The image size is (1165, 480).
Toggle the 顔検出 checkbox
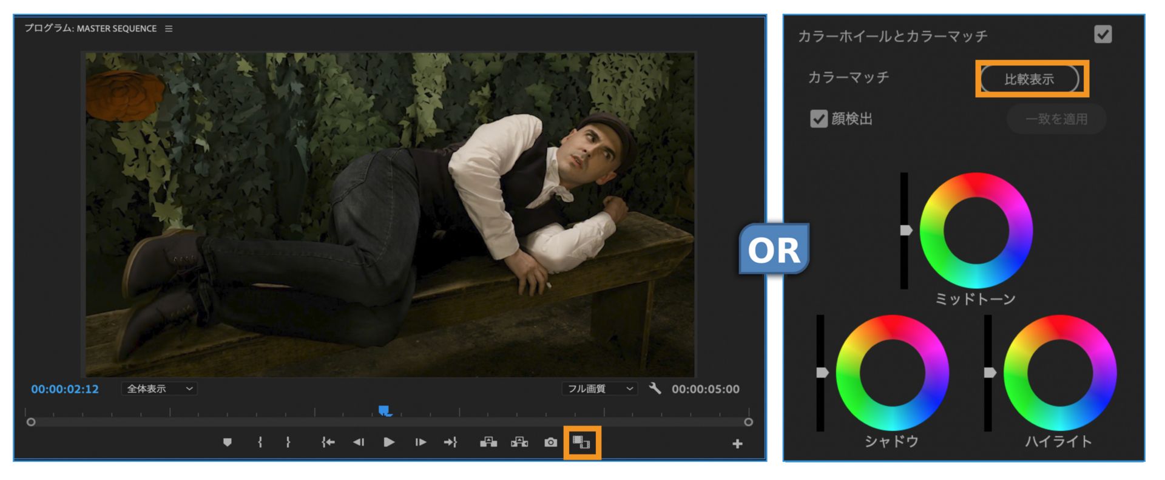(819, 119)
